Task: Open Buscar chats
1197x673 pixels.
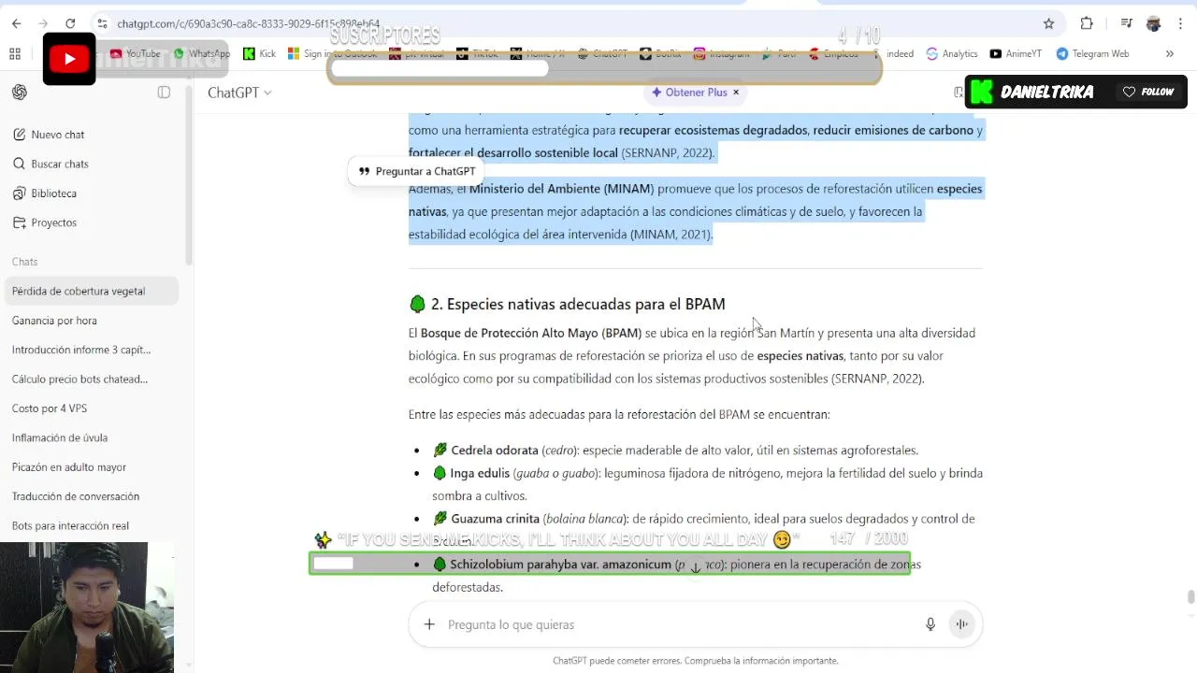Action: (x=92, y=164)
